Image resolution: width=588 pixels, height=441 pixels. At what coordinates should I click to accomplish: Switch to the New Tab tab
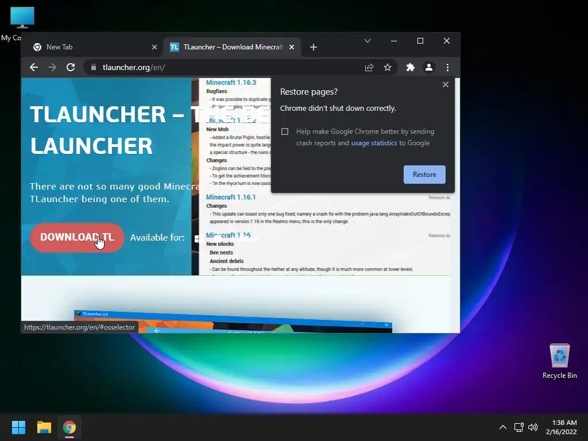tap(93, 47)
